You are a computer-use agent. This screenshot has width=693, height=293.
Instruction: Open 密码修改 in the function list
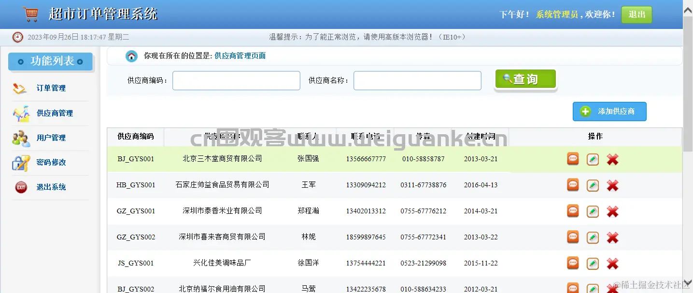tap(51, 163)
